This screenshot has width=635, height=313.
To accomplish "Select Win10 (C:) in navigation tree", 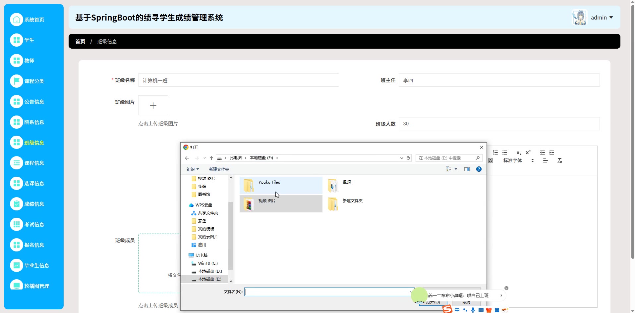I will (204, 263).
